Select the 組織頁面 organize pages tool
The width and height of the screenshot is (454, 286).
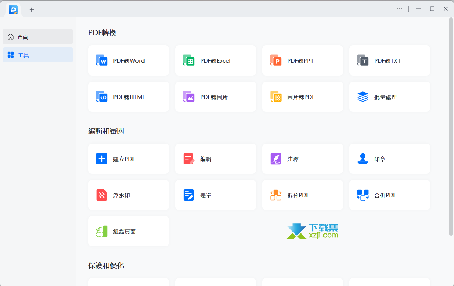[129, 231]
